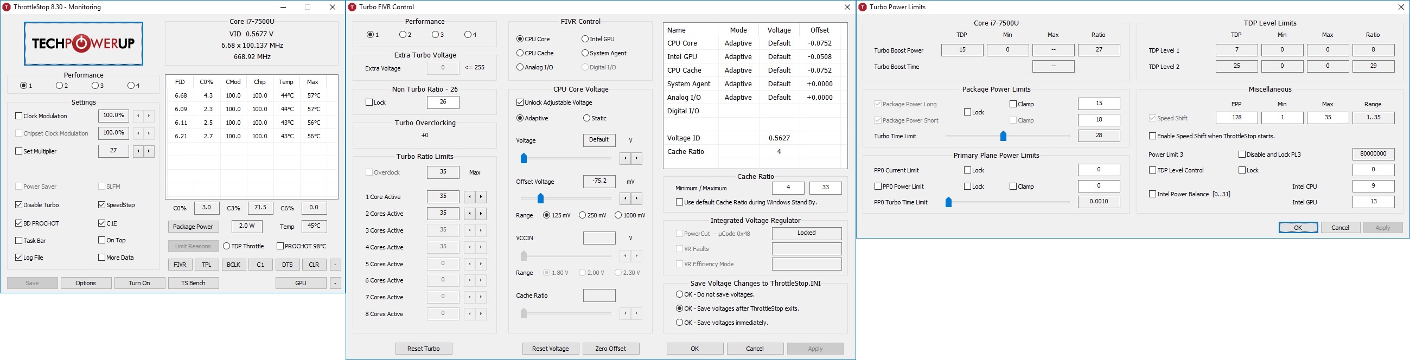Viewport: 1410px width, 360px height.
Task: Click the TechPowerUp logo in ThrottleStop
Action: click(83, 44)
